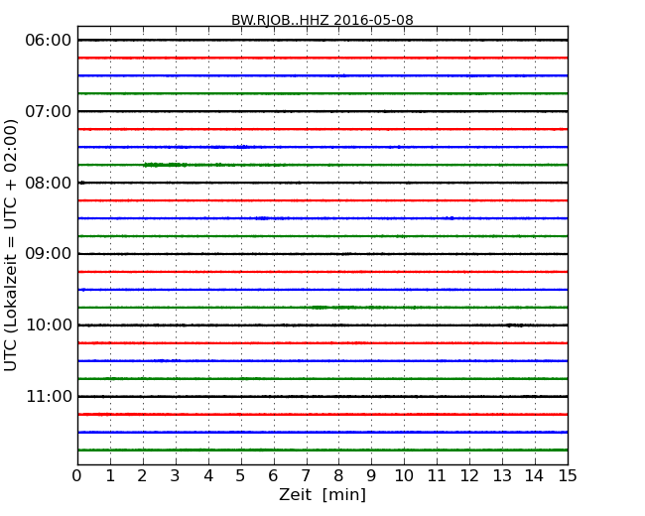Image resolution: width=645 pixels, height=516 pixels.
Task: Click the UTC Lokalzeit y-axis label
Action: click(11, 245)
